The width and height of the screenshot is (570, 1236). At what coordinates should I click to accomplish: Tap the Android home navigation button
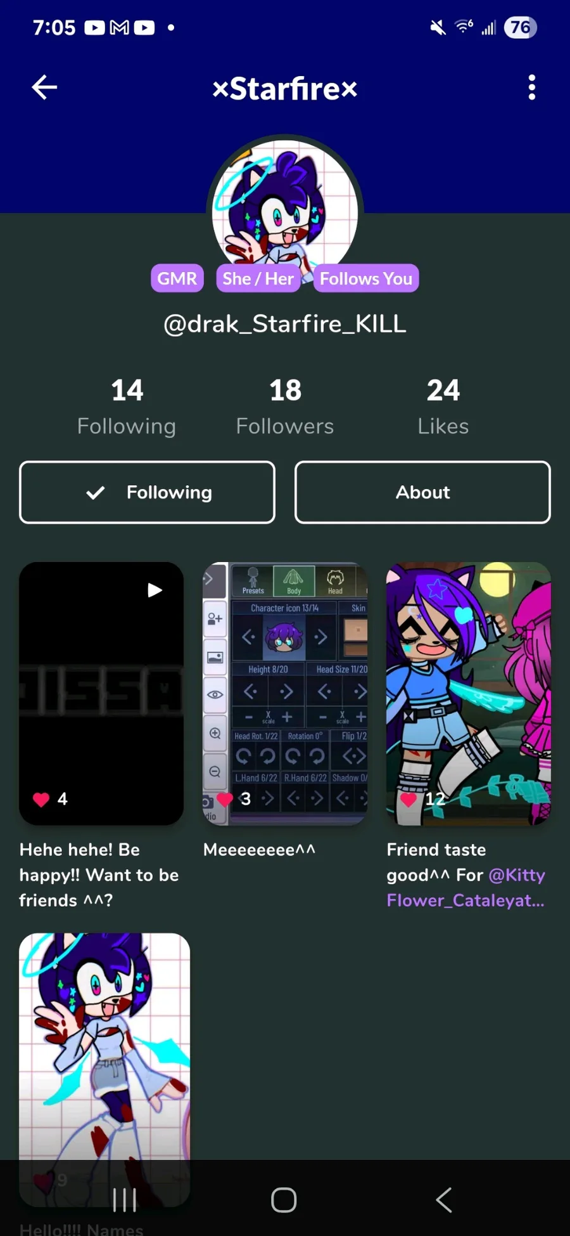click(284, 1200)
